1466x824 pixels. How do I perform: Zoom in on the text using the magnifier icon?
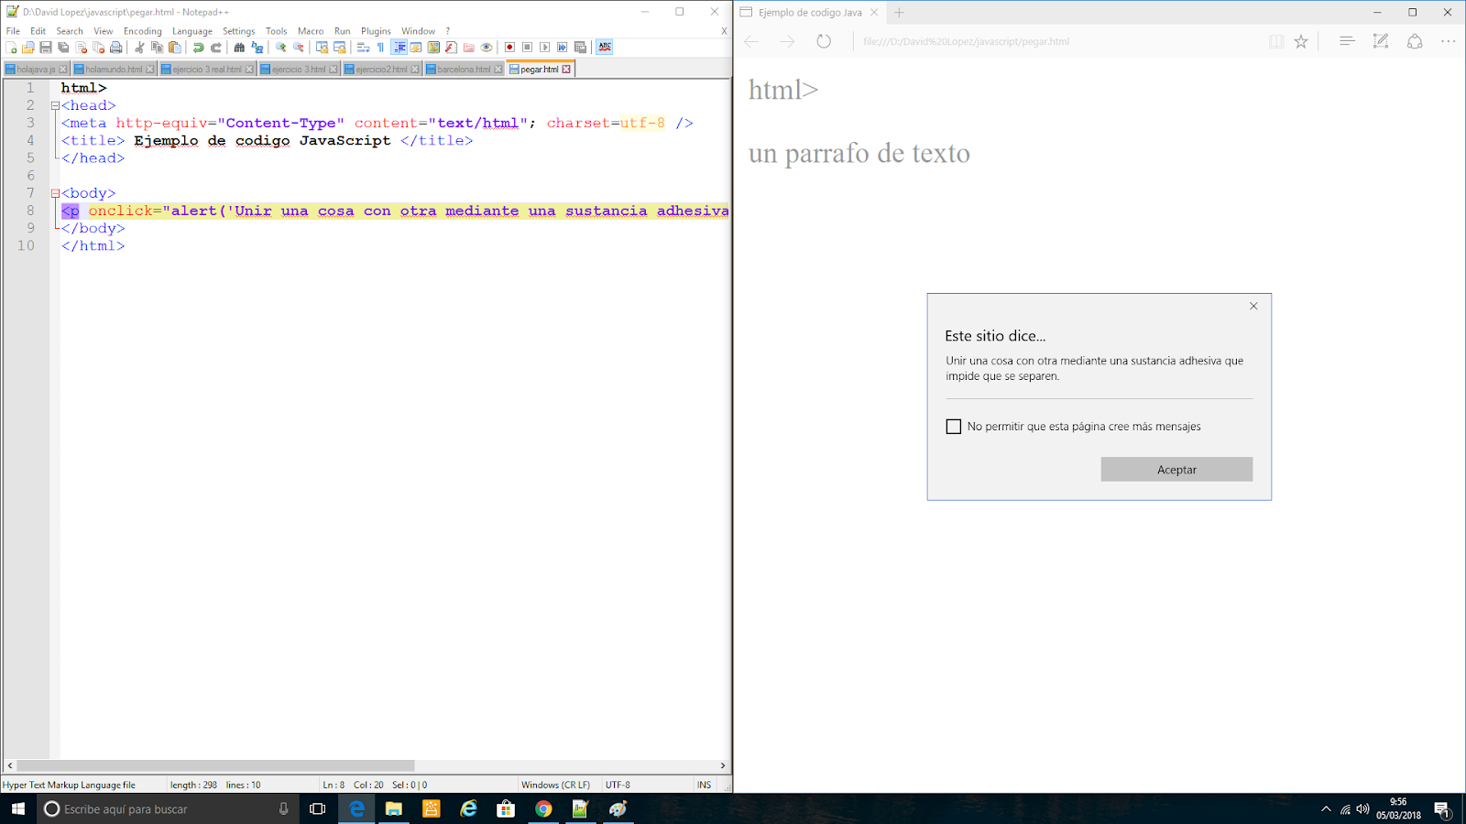pos(279,47)
